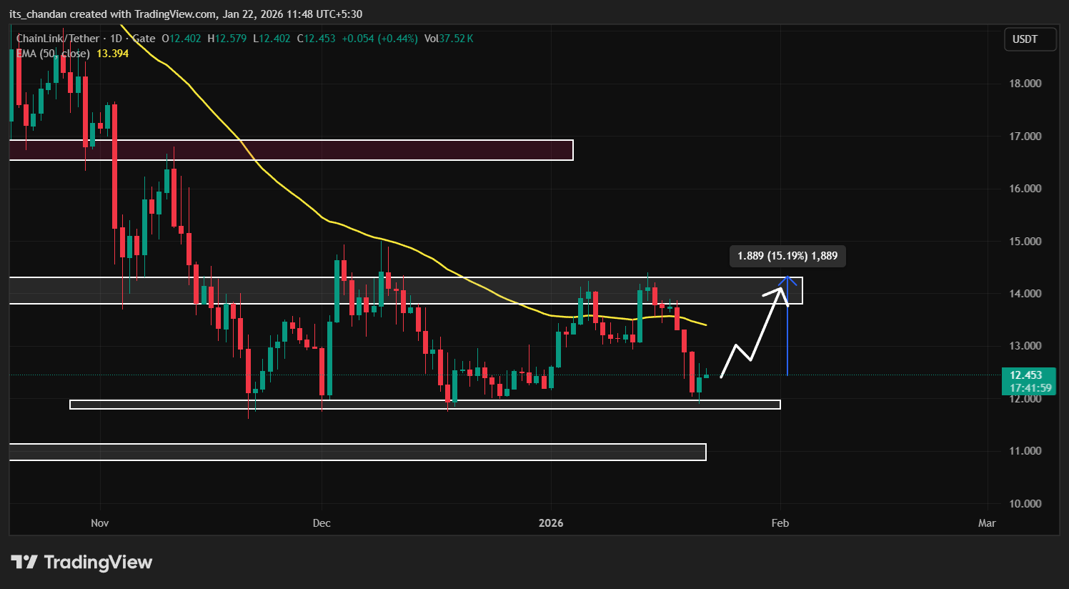Click the yellow EMA line value 13.394
The height and width of the screenshot is (589, 1069).
click(112, 54)
